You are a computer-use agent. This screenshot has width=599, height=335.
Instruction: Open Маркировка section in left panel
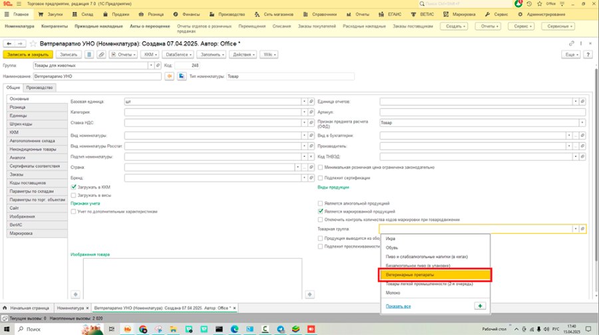point(37,233)
